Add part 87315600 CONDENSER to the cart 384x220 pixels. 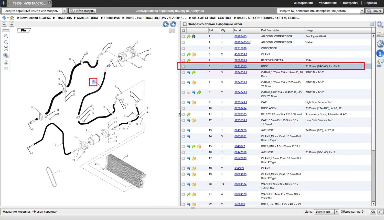pyautogui.click(x=183, y=48)
